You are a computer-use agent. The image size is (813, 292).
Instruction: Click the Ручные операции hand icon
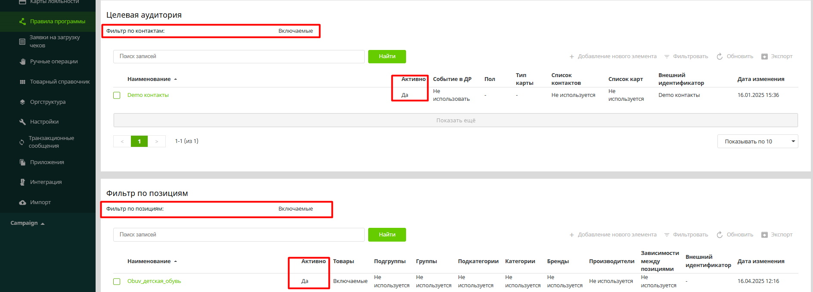(22, 62)
